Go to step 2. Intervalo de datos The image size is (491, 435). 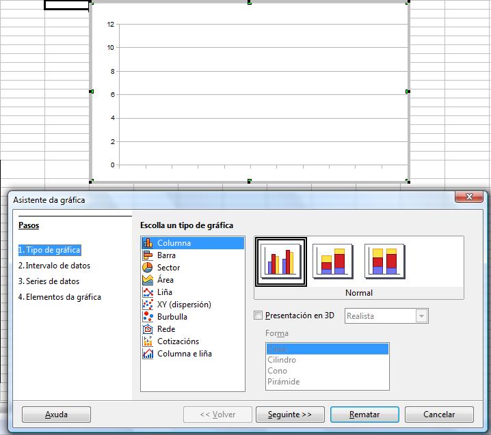click(x=54, y=266)
